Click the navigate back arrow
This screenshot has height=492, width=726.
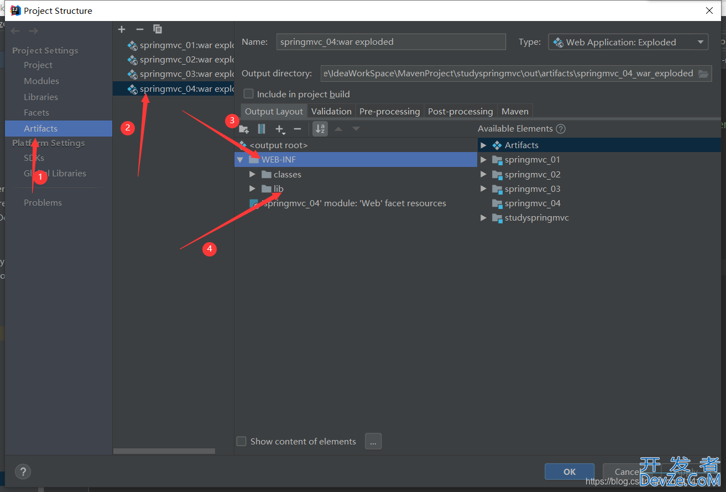(x=15, y=32)
